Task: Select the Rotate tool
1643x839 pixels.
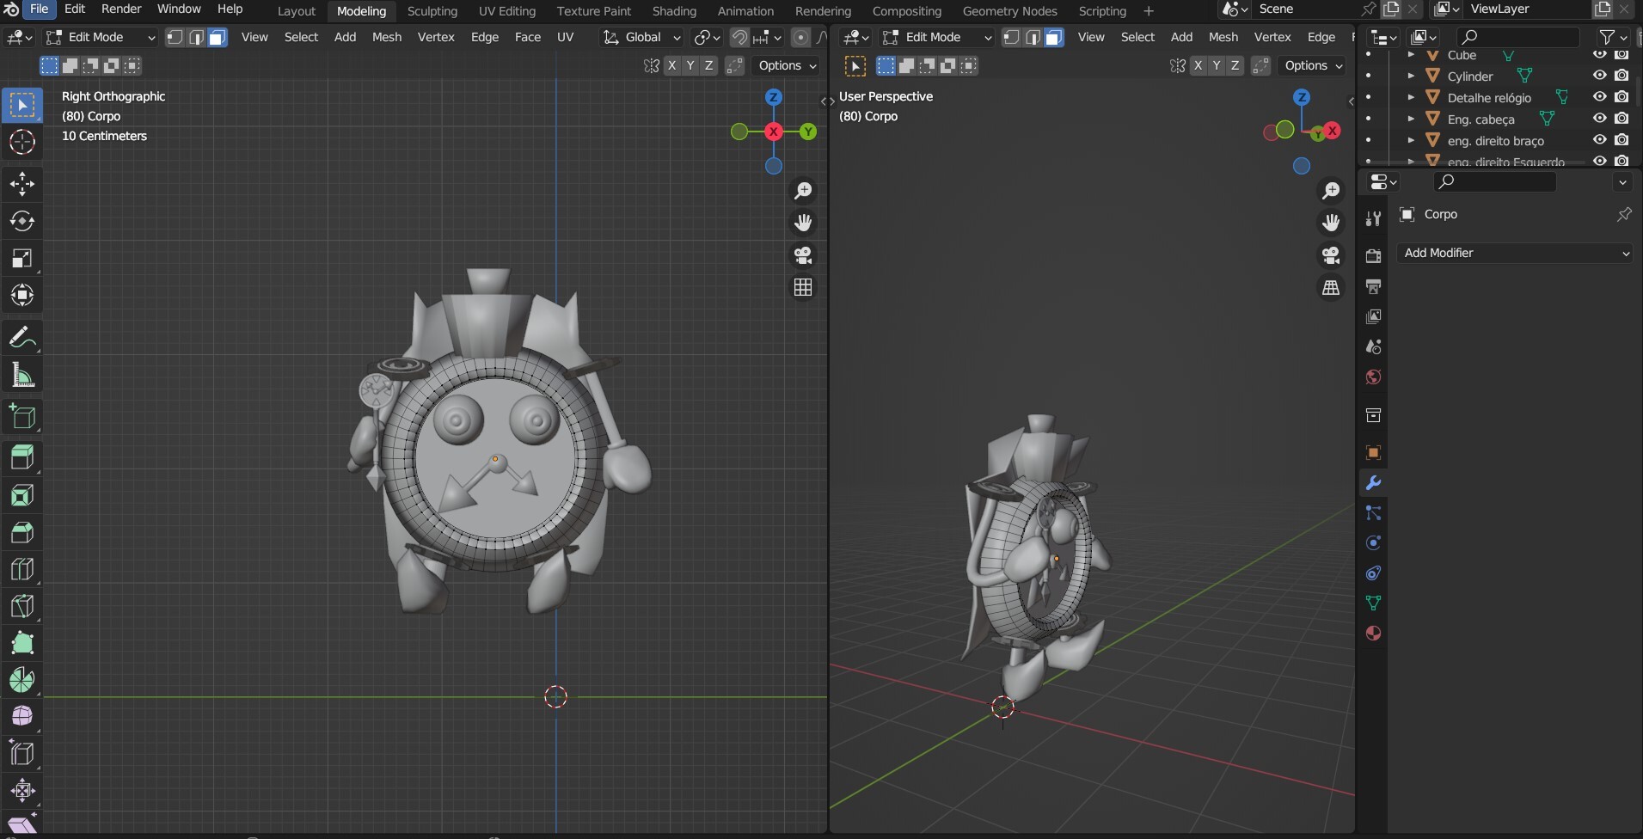Action: pyautogui.click(x=22, y=221)
